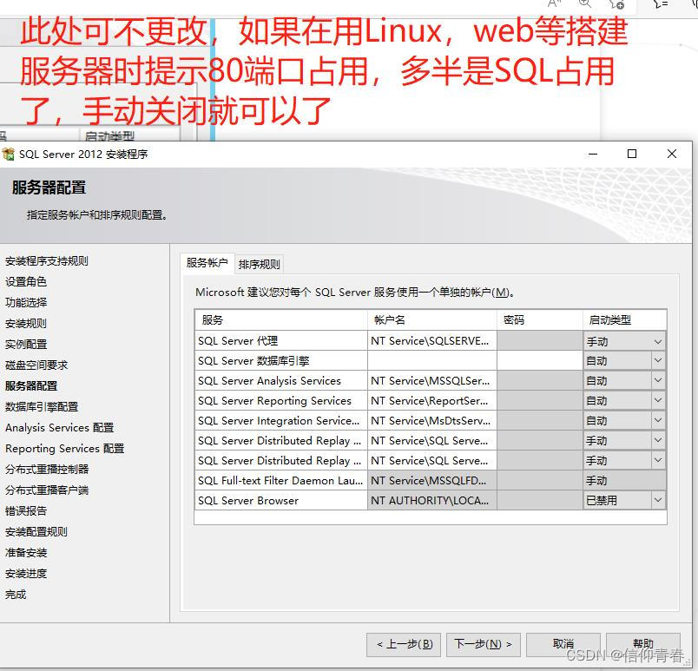Click the 帐户名 column header

tap(431, 320)
